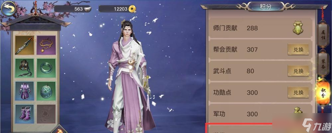This screenshot has height=133, width=332.
Task: Select the spear weapon equipment slot
Action: (x=25, y=45)
